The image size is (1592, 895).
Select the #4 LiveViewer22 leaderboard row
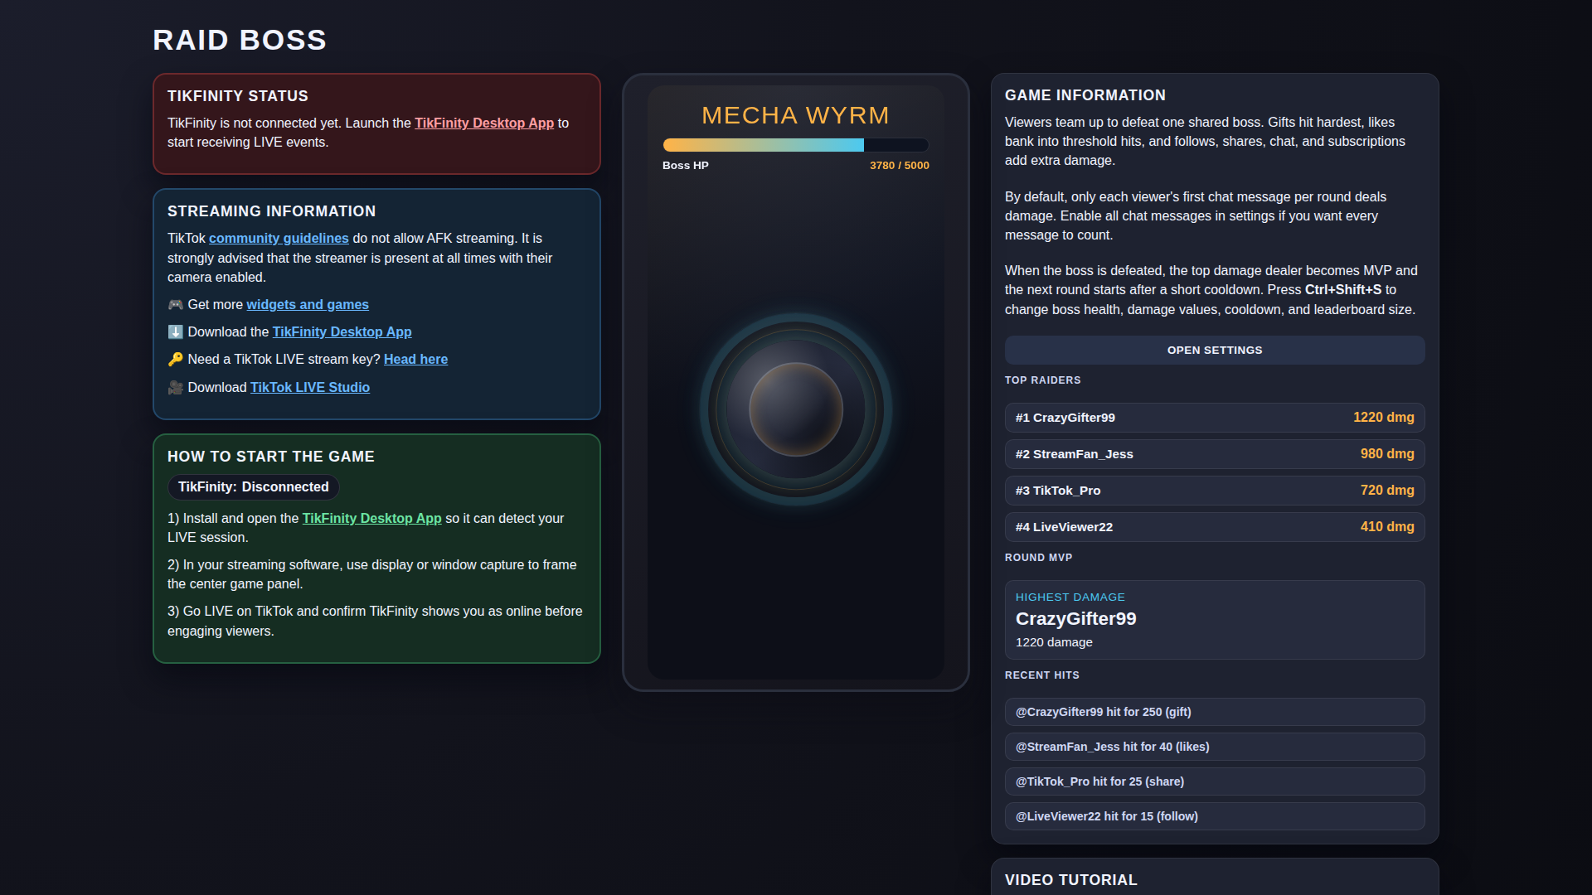coord(1215,527)
